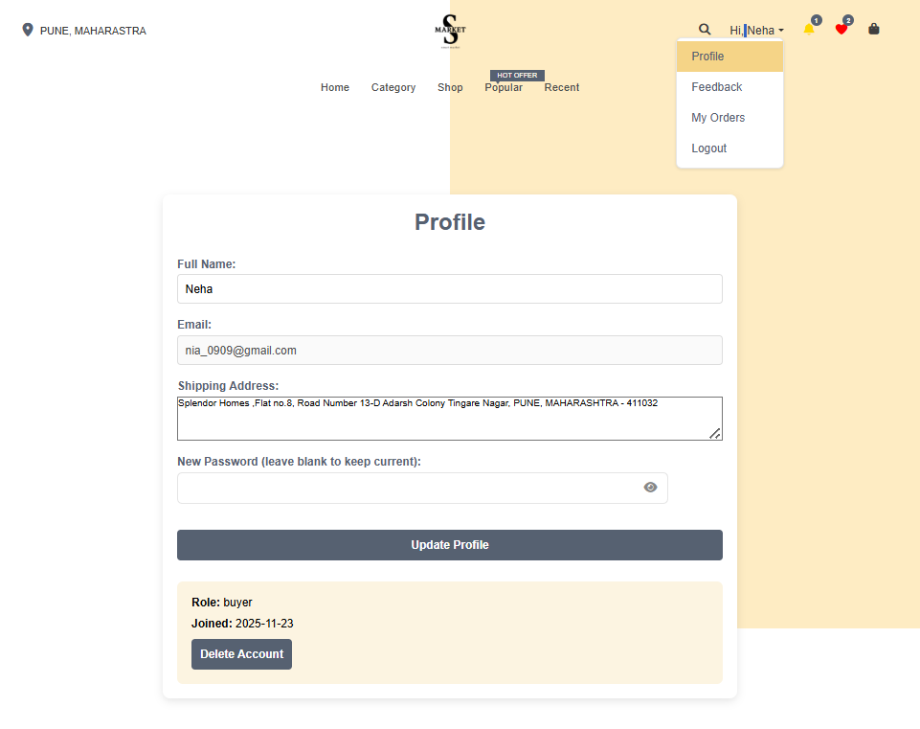Viewport: 920px width, 729px height.
Task: Open the search magnifier icon
Action: pyautogui.click(x=705, y=30)
